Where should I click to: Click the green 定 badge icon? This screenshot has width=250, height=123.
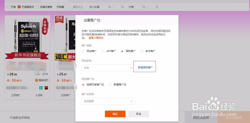[41, 88]
